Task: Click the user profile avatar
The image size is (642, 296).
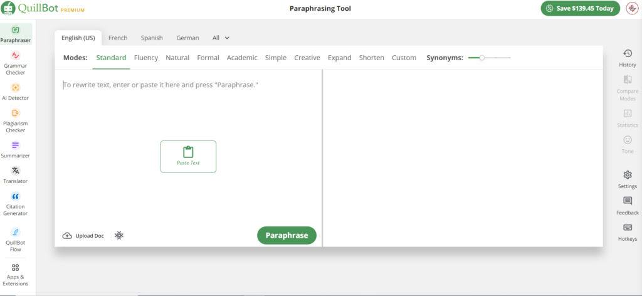Action: (x=632, y=8)
